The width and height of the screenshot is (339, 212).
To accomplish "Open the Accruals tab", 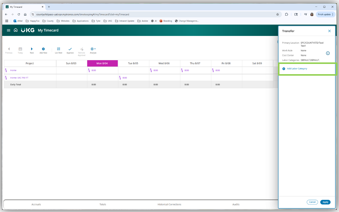I will (36, 204).
